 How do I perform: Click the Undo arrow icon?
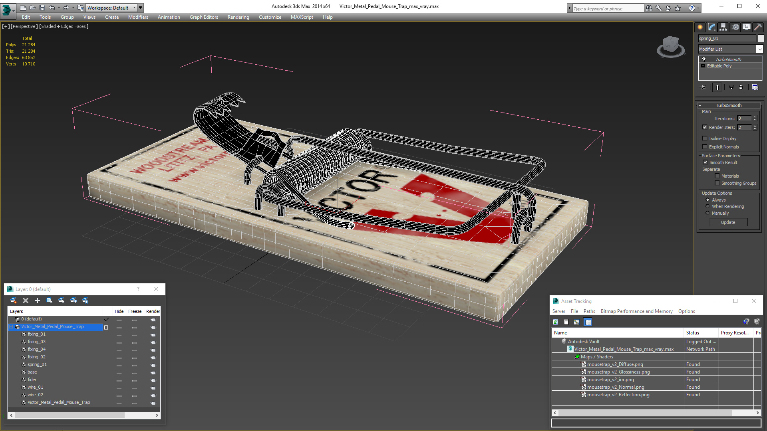(52, 8)
